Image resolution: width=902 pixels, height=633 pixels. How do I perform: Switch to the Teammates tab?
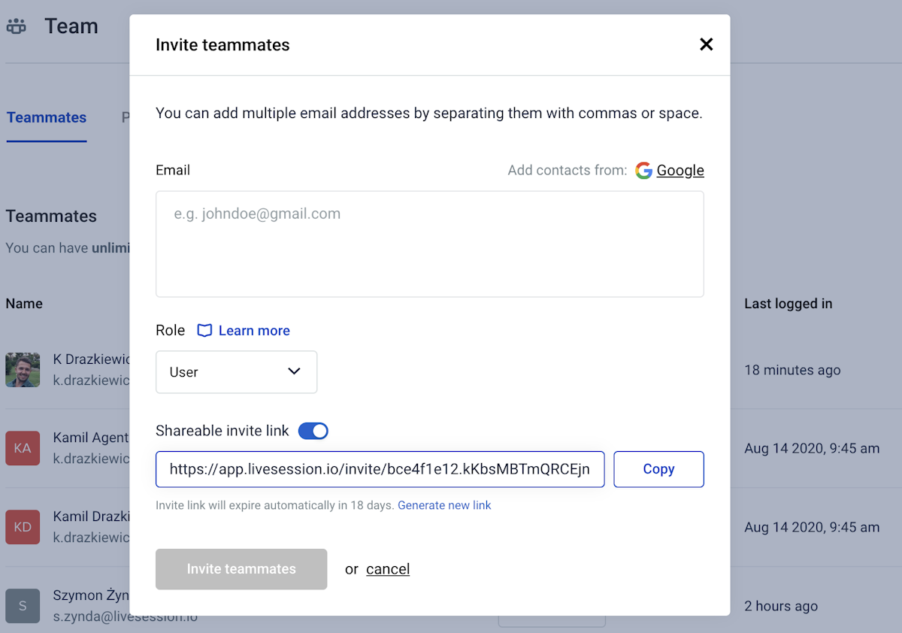47,117
